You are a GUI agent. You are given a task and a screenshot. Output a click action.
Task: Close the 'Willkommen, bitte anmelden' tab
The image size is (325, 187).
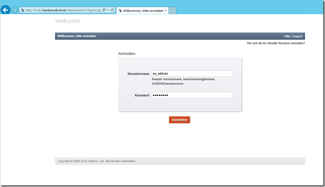166,10
